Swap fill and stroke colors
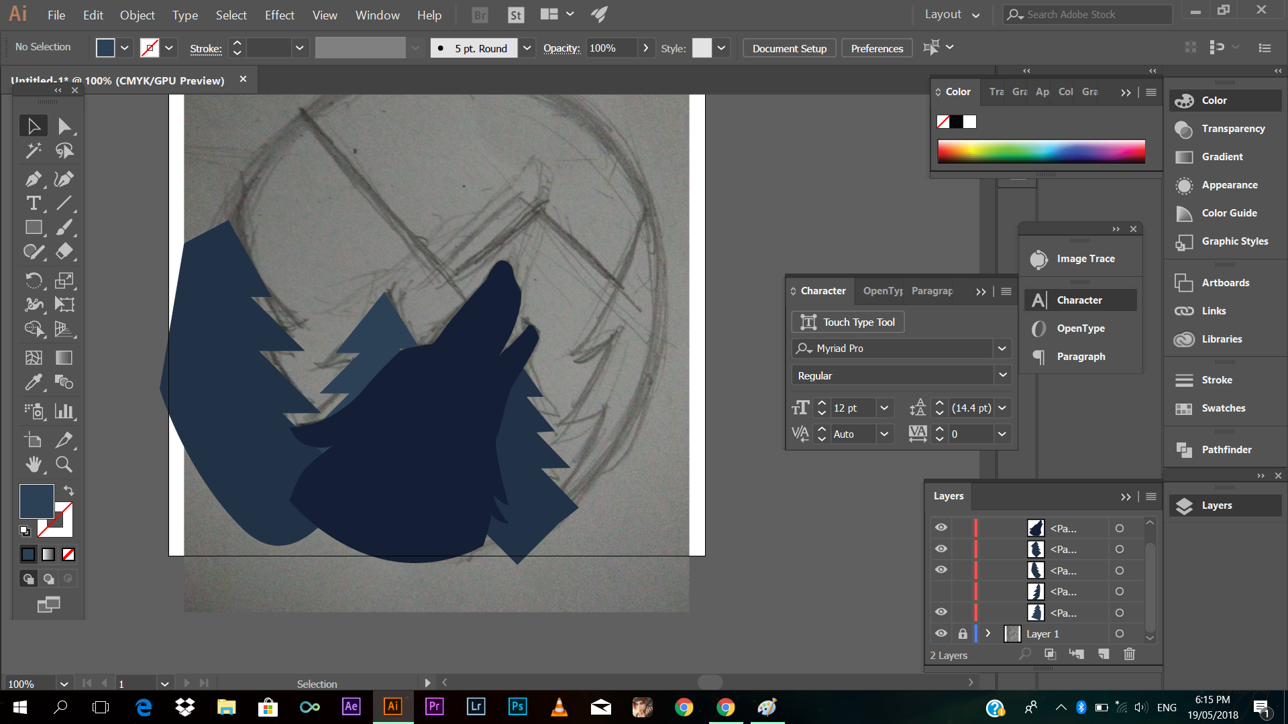This screenshot has width=1288, height=724. click(68, 490)
